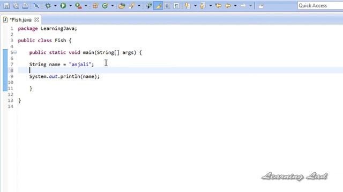Close the Fish.java tab
343x192 pixels.
point(36,20)
